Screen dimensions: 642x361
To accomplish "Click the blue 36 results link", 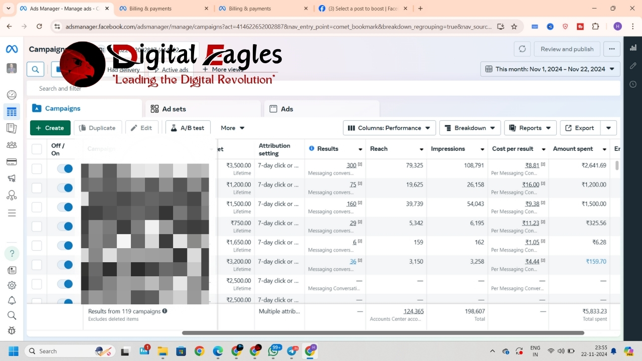I will pos(353,261).
